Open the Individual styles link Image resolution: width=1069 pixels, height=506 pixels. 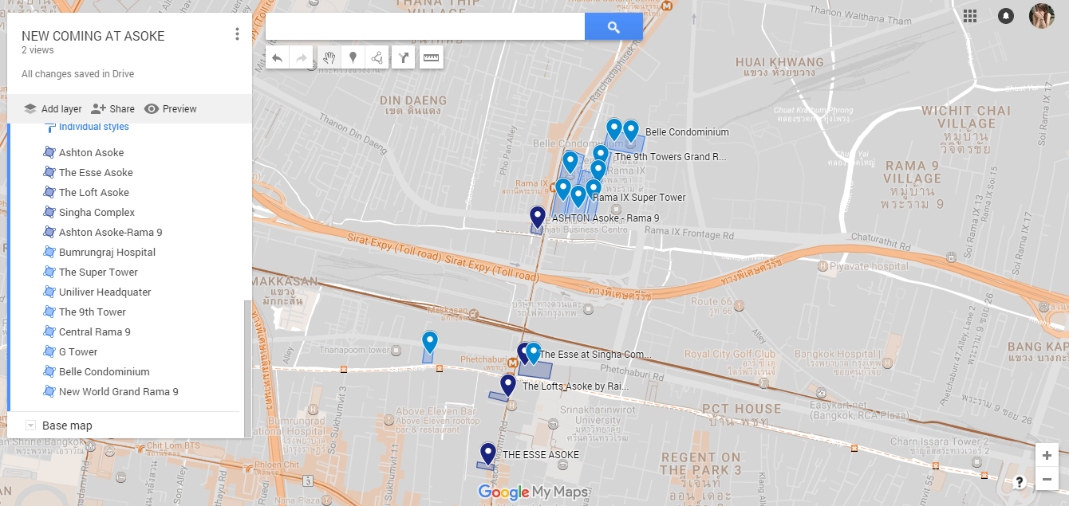pyautogui.click(x=93, y=127)
